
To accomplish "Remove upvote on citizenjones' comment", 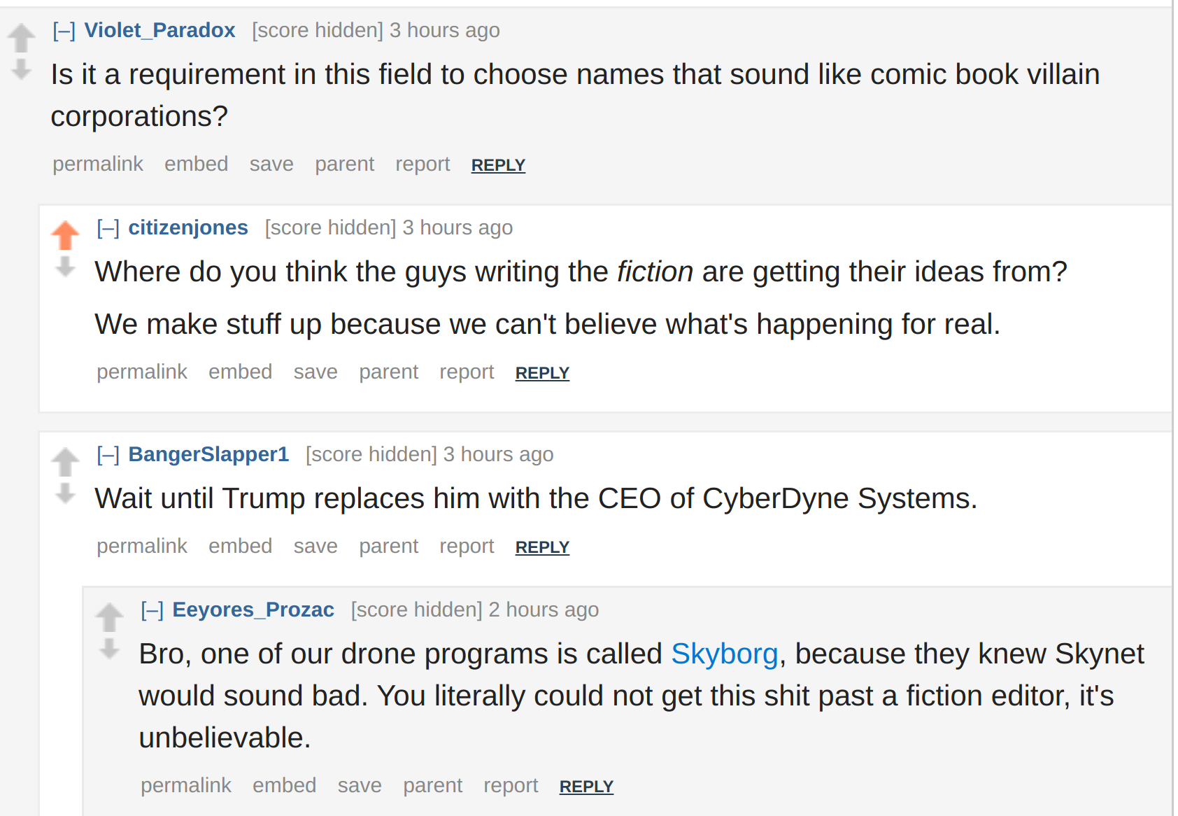I will [66, 235].
